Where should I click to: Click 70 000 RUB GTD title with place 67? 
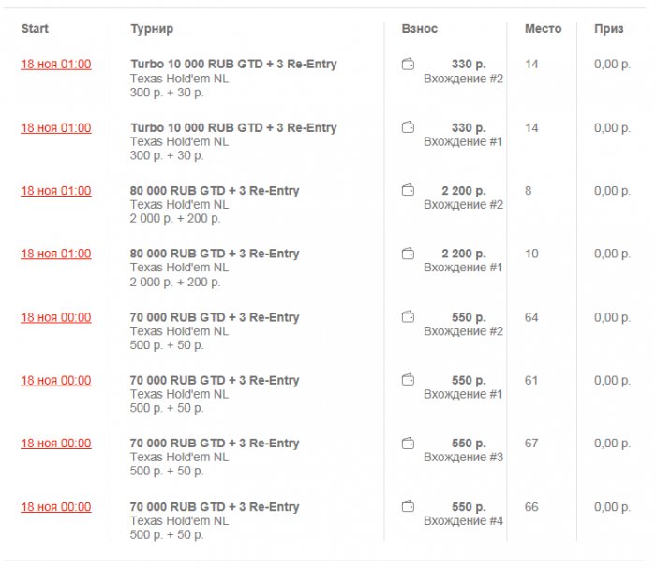(215, 444)
